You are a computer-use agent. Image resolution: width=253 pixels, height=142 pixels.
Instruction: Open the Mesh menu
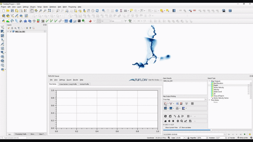65,7
